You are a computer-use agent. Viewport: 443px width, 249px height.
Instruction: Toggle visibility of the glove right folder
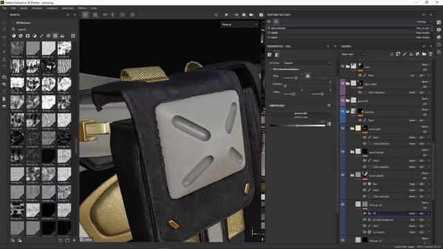pyautogui.click(x=343, y=84)
